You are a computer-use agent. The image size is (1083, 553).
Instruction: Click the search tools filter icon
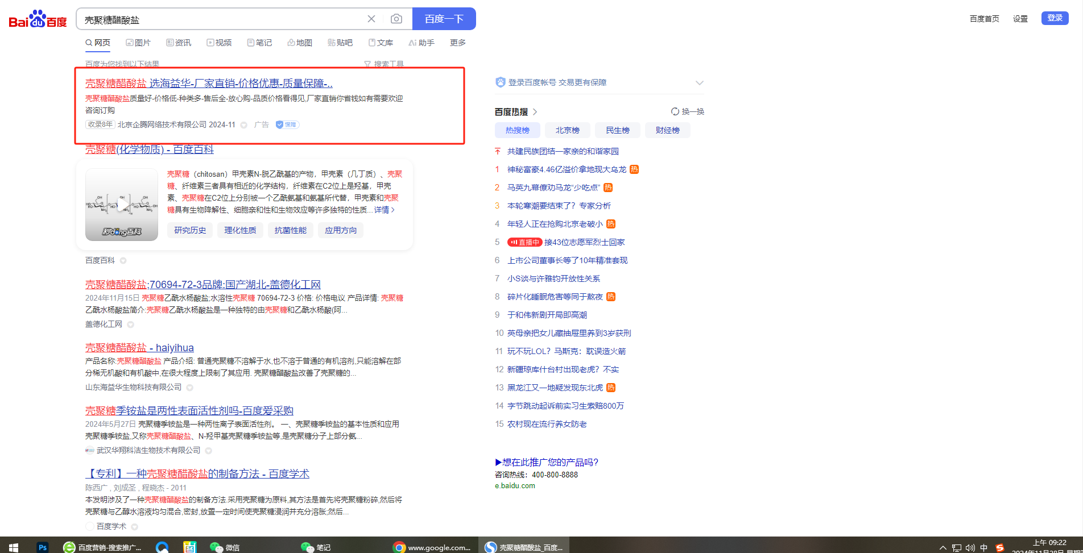point(367,64)
